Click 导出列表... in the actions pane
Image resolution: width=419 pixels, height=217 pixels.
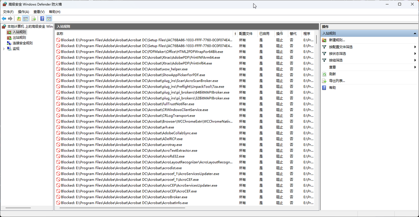(x=337, y=81)
